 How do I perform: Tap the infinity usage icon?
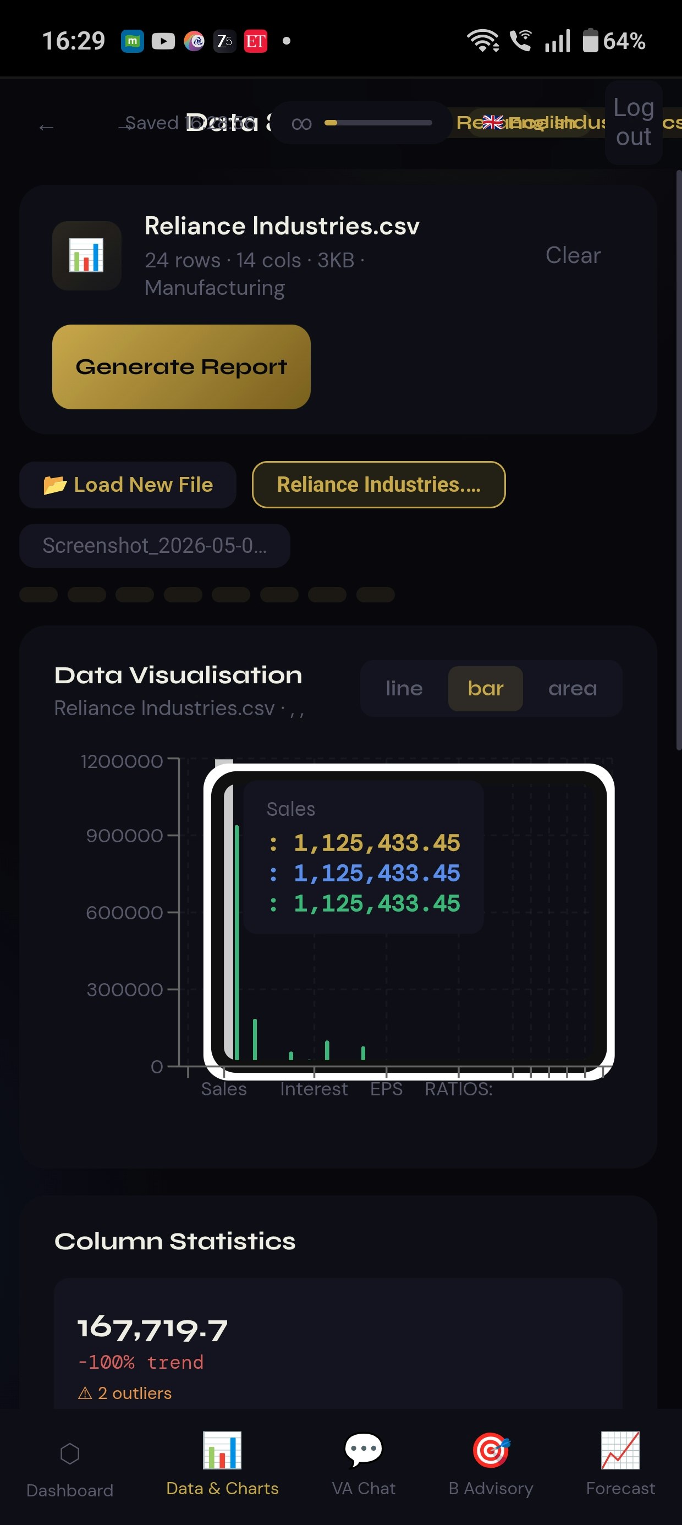coord(301,123)
